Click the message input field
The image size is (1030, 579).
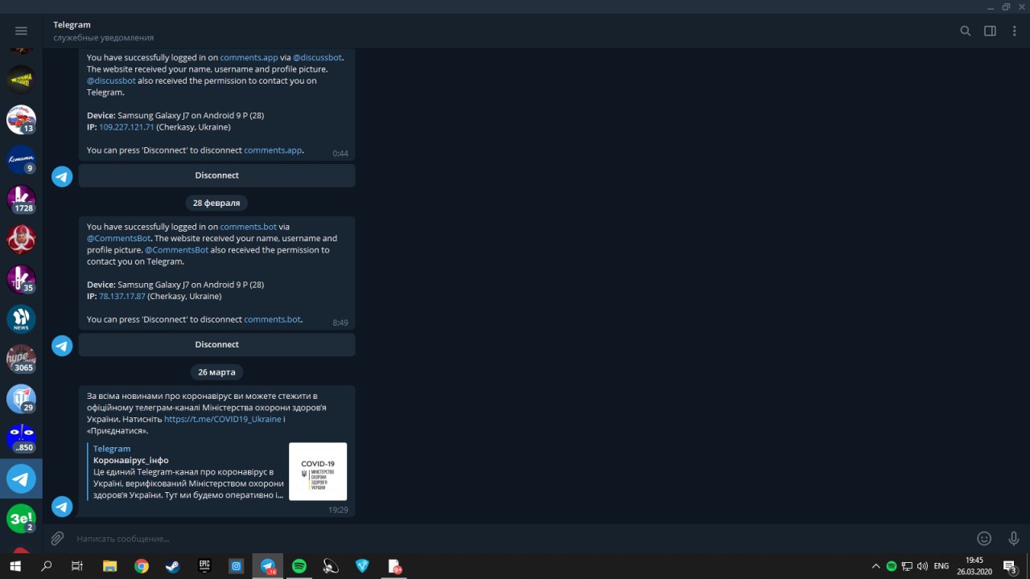click(x=515, y=538)
